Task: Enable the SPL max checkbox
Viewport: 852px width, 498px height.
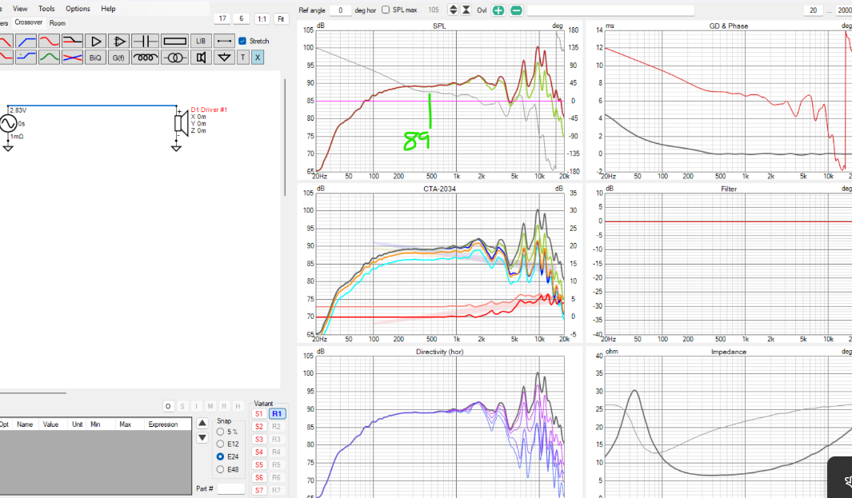Action: coord(386,10)
